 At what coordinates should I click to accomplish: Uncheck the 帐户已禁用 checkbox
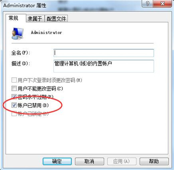pyautogui.click(x=14, y=105)
